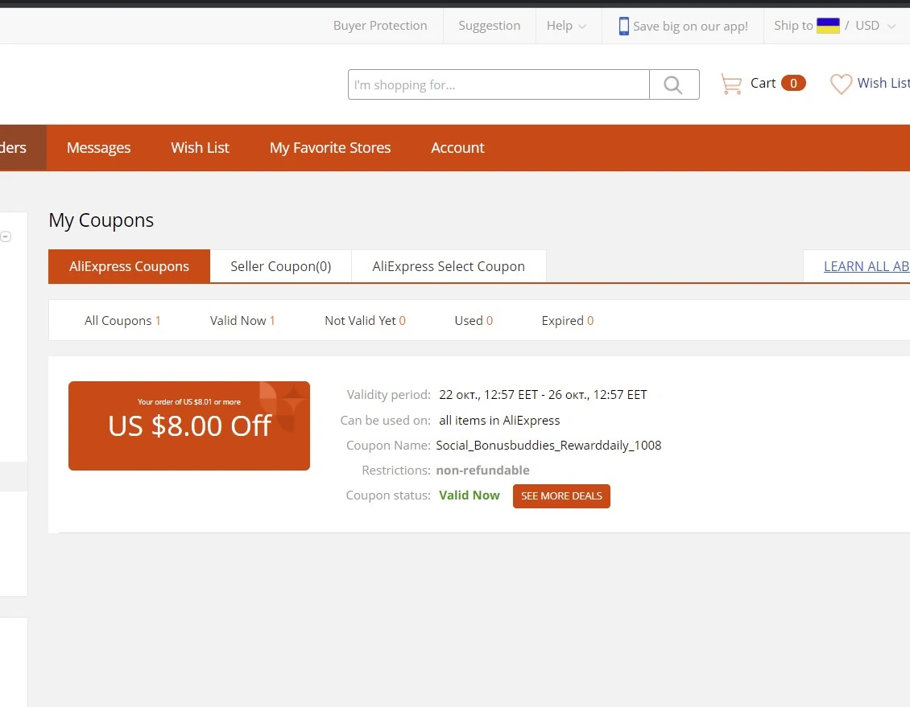Switch to AliExpress Select Coupon tab
The image size is (910, 707).
tap(449, 266)
